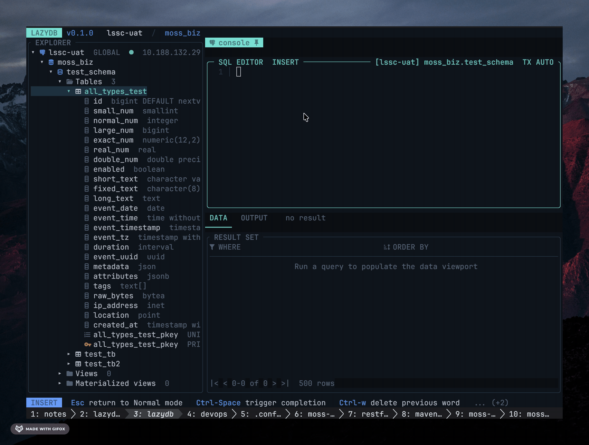This screenshot has height=445, width=589.
Task: Click the elephant icon in console tab
Action: point(212,43)
